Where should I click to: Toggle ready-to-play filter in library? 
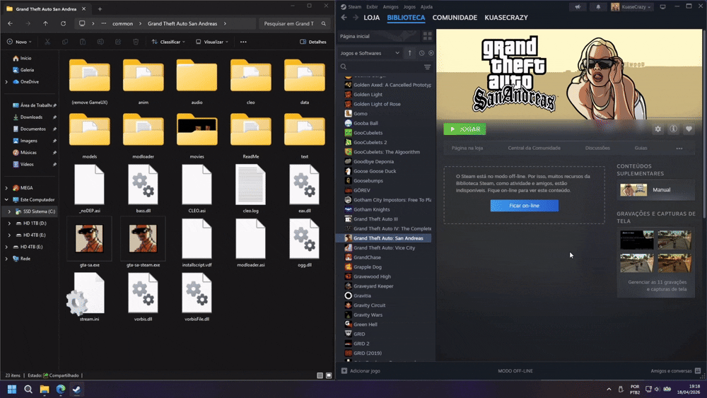coord(431,53)
